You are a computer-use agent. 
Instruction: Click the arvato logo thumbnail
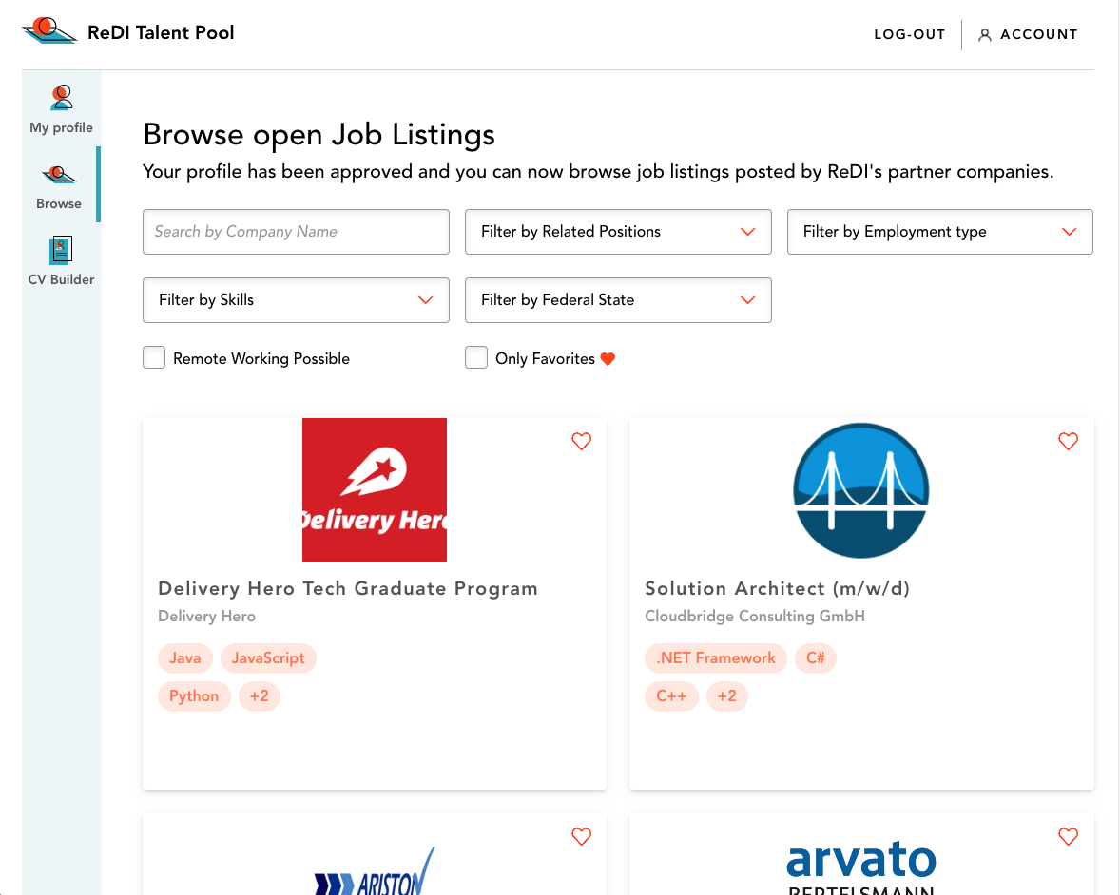861,867
